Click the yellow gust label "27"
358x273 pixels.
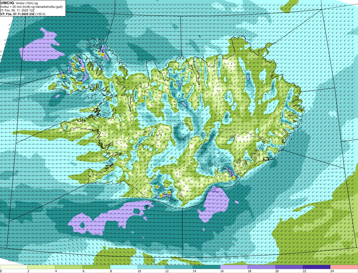[x=234, y=178]
